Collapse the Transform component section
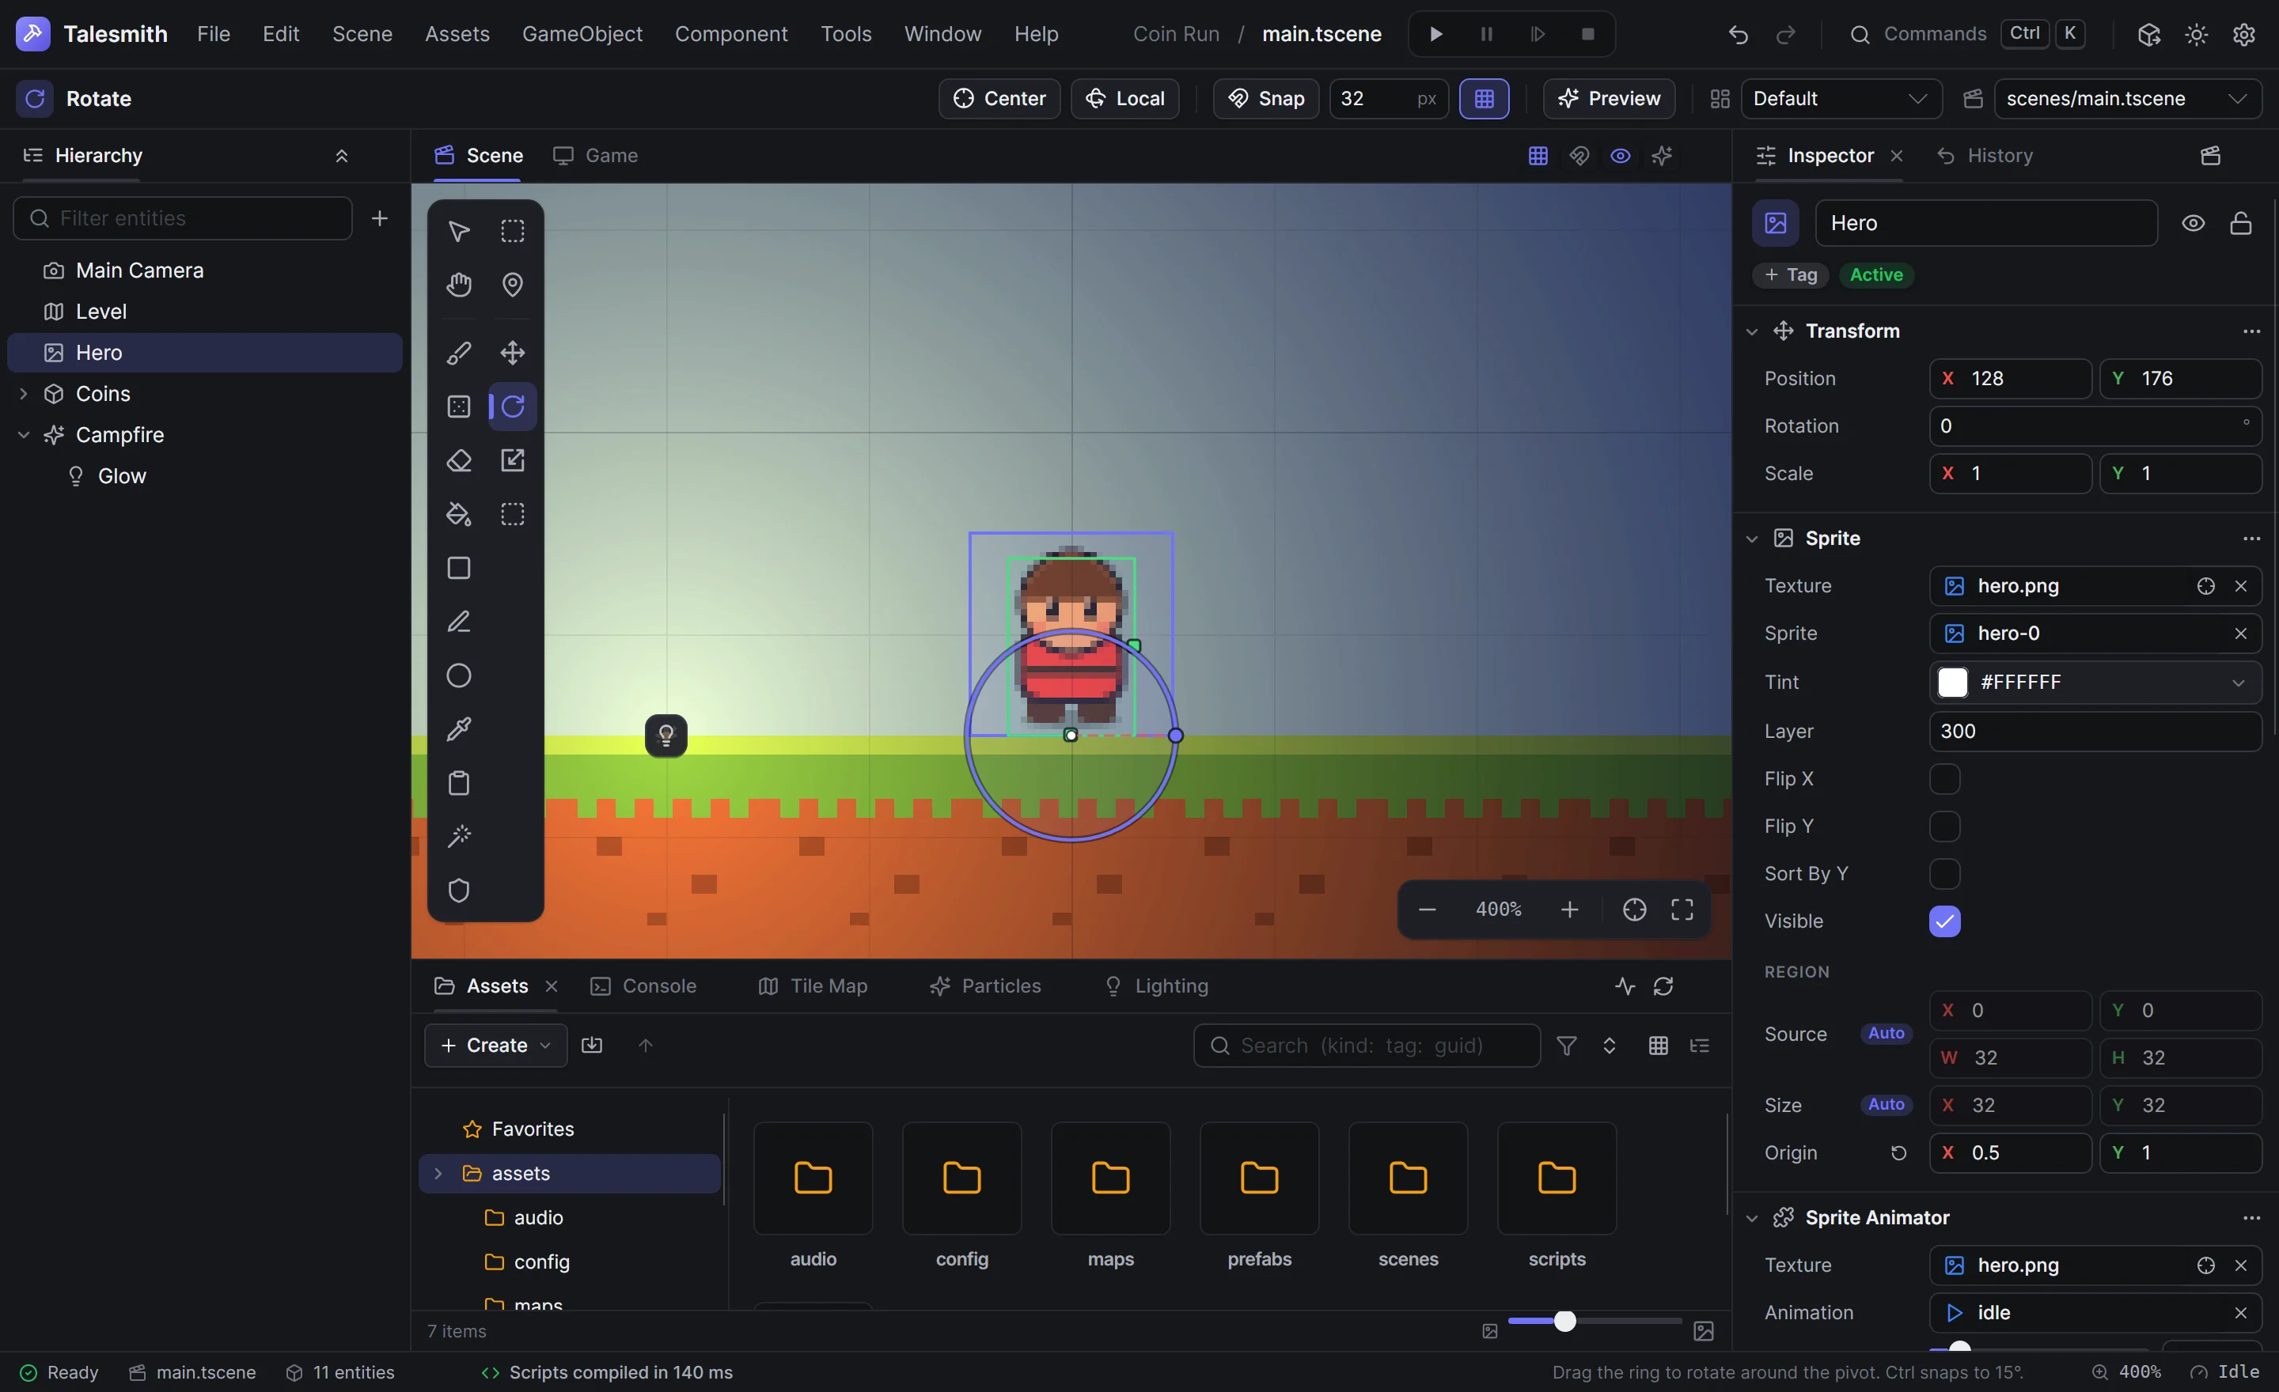2279x1392 pixels. point(1751,331)
